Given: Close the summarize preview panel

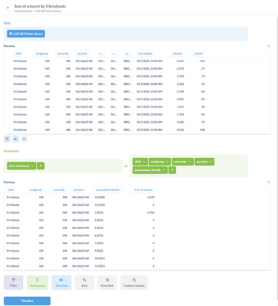Looking at the screenshot, I should coord(269,182).
